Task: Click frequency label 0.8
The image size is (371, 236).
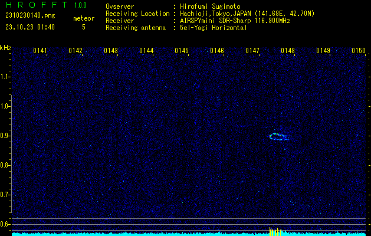Action: click(x=5, y=165)
